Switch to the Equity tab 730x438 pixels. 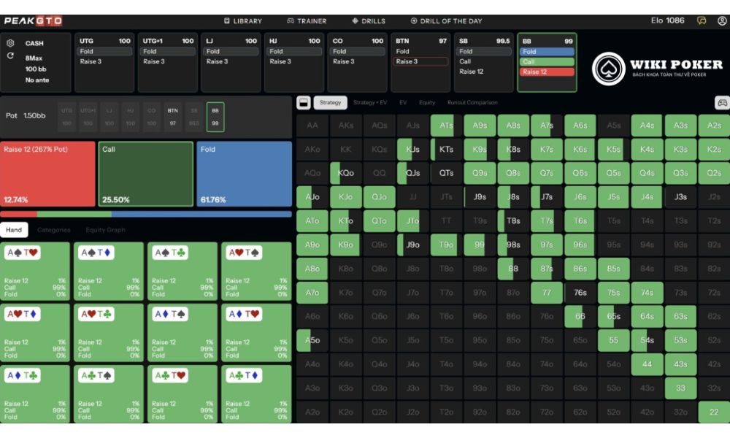tap(427, 102)
